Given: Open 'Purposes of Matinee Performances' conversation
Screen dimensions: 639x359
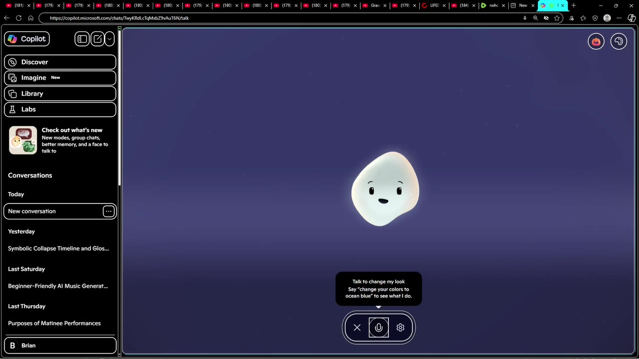Looking at the screenshot, I should tap(54, 323).
